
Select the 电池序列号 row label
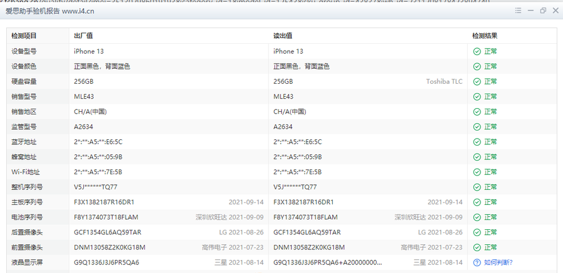point(27,217)
